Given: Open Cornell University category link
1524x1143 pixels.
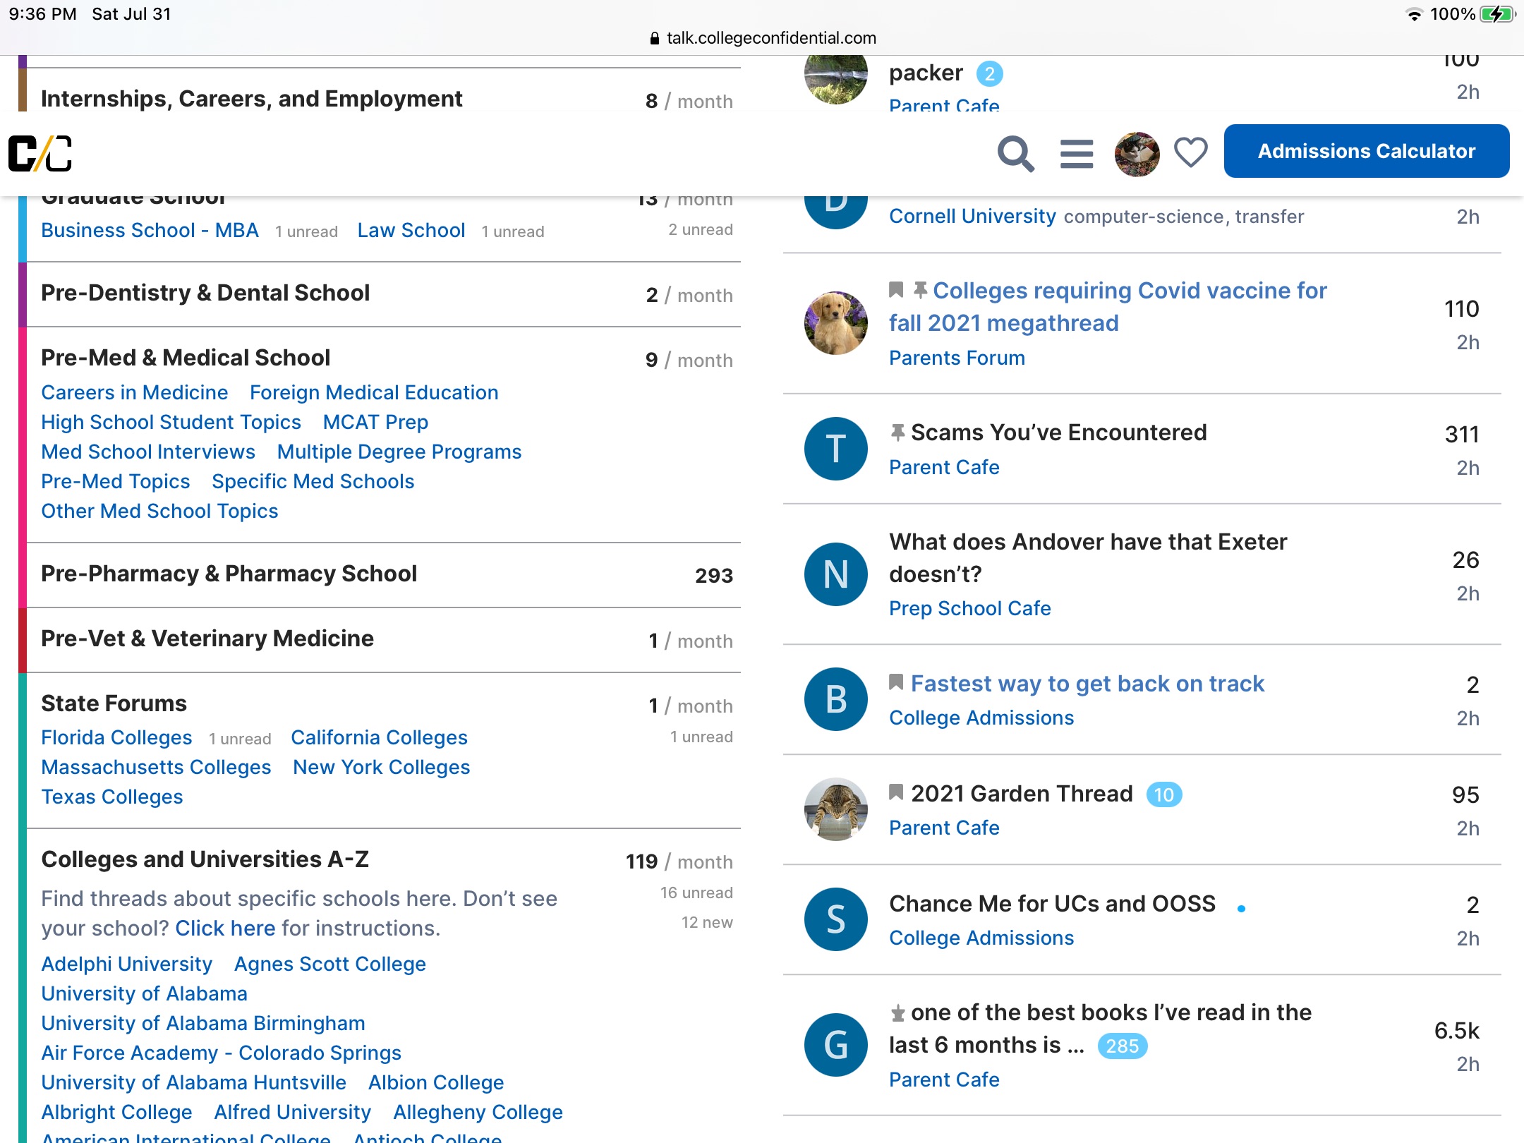Looking at the screenshot, I should (972, 216).
